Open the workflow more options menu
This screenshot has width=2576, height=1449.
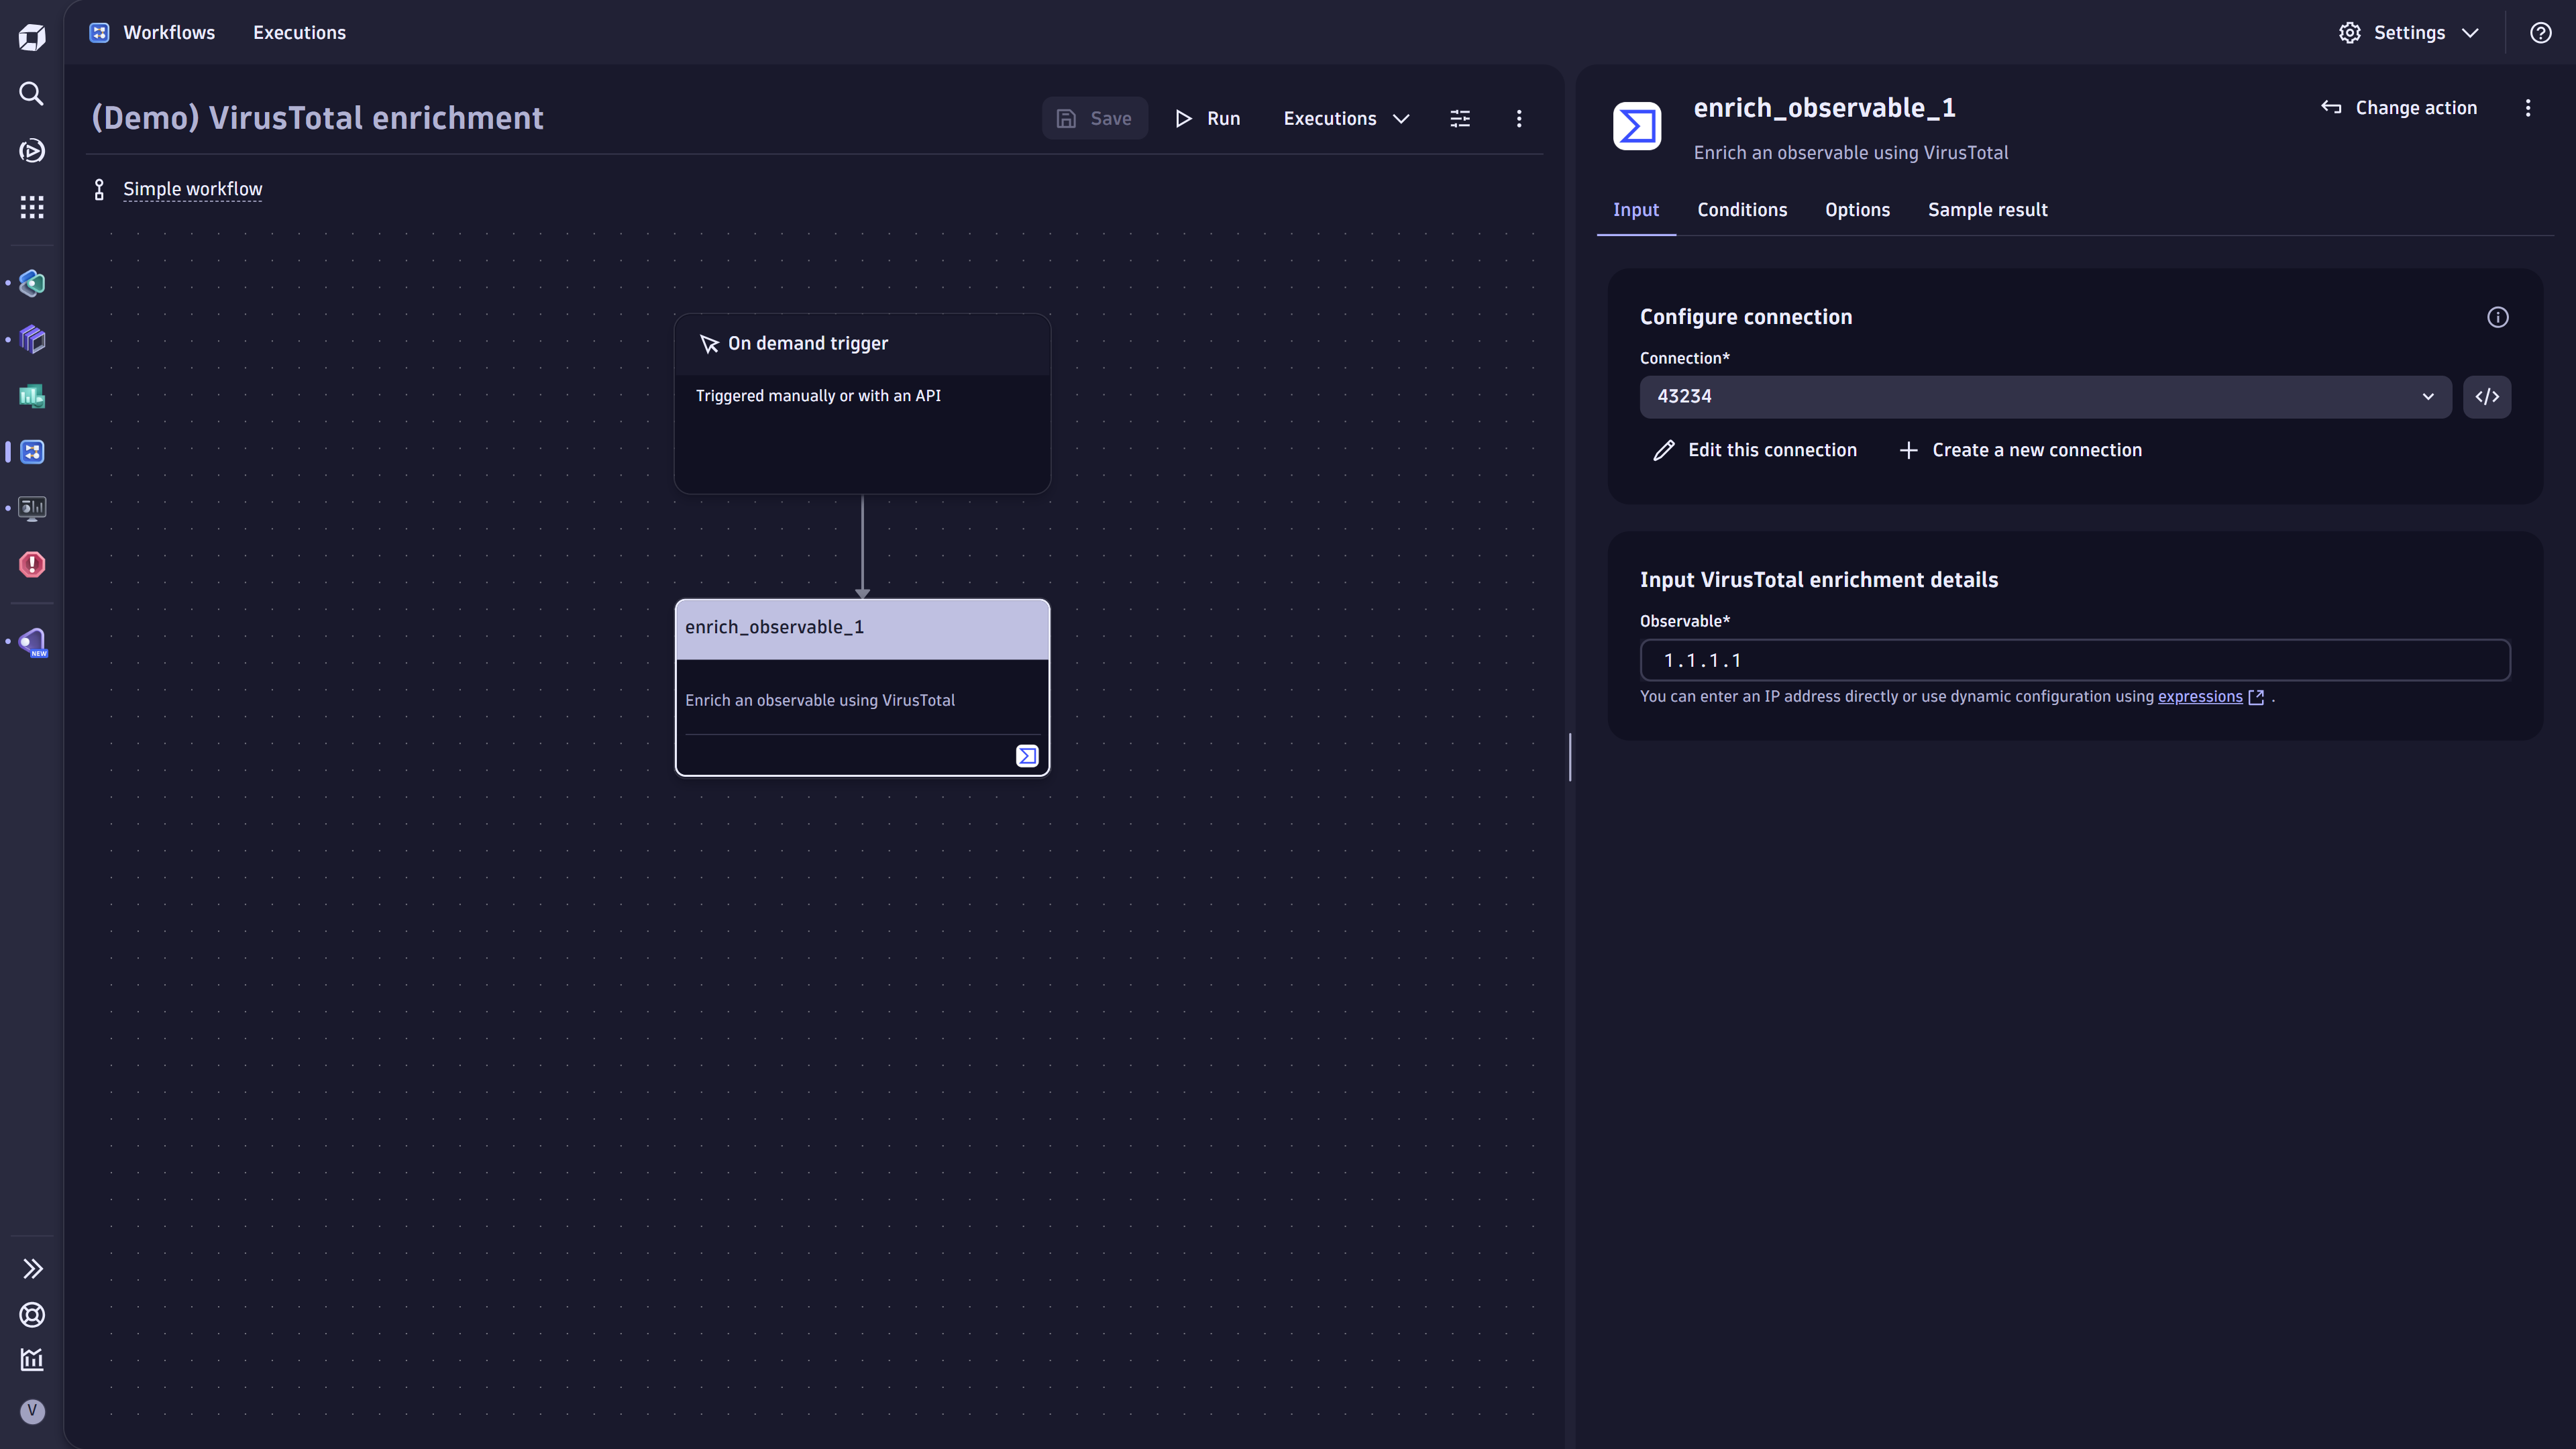[1519, 118]
